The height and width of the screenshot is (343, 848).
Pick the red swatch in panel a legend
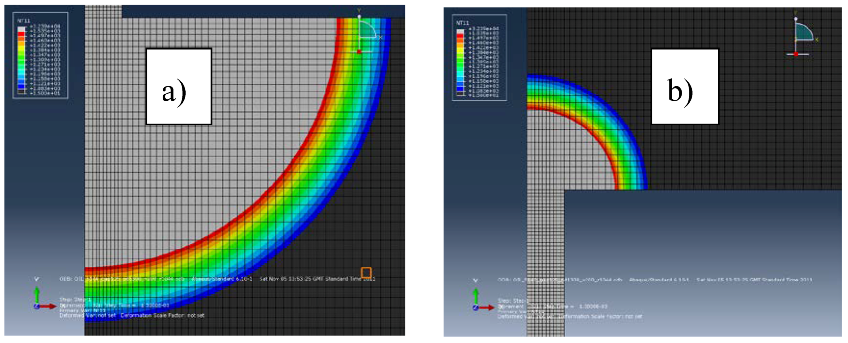[x=21, y=34]
